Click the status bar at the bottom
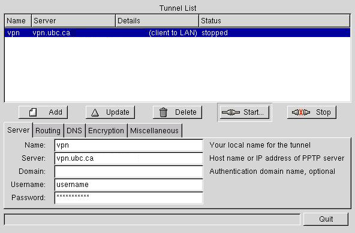The width and height of the screenshot is (355, 233). 152,219
